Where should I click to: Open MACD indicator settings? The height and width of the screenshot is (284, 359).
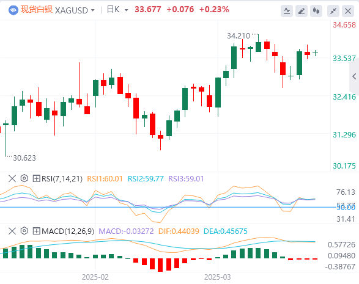pos(24,231)
